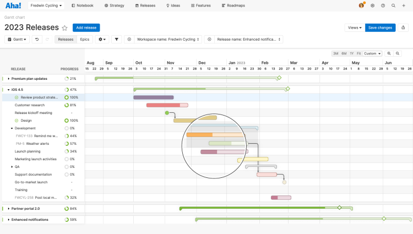Image resolution: width=413 pixels, height=234 pixels.
Task: Expand the QA phase
Action: [x=12, y=167]
